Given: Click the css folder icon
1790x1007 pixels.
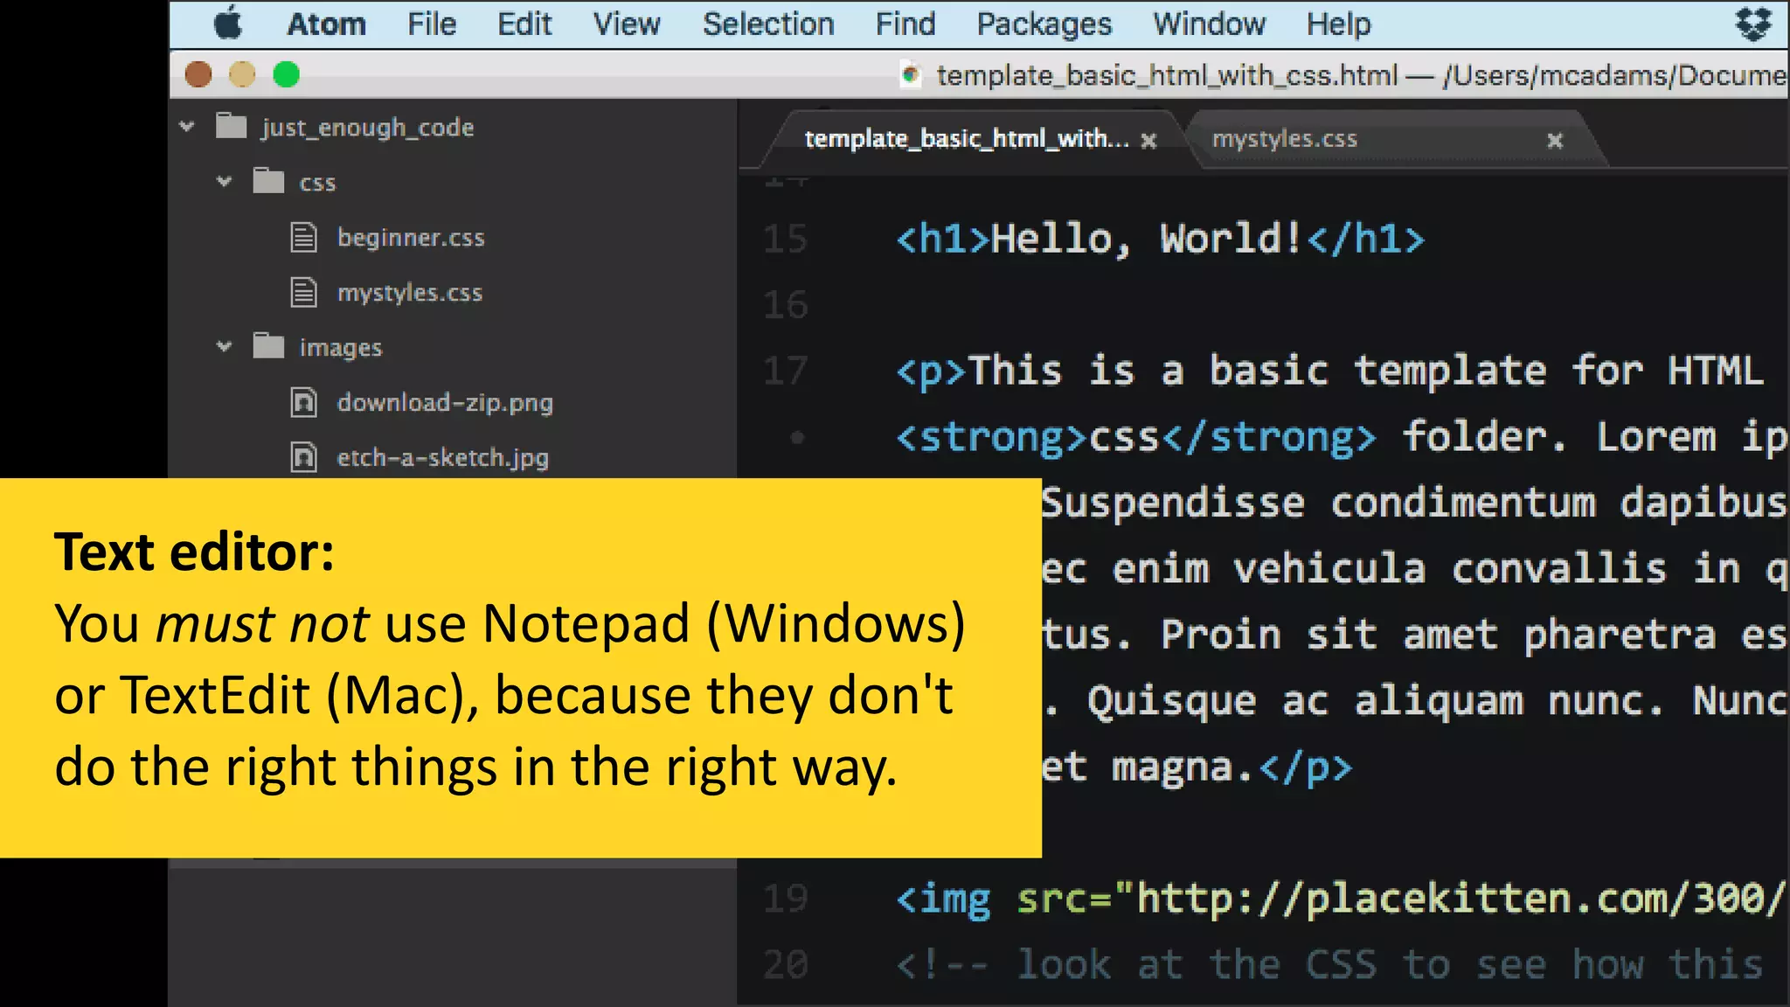Looking at the screenshot, I should pyautogui.click(x=268, y=181).
